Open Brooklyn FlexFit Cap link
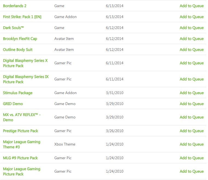 click(x=20, y=39)
